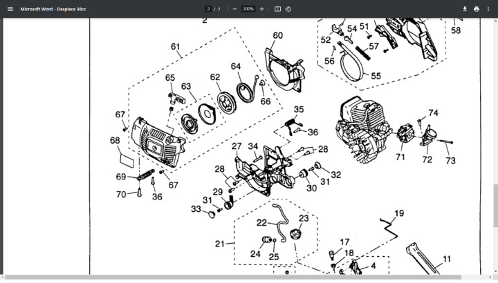Screen dimensions: 498x283
Task: Click the zoom in plus button
Action: click(261, 9)
